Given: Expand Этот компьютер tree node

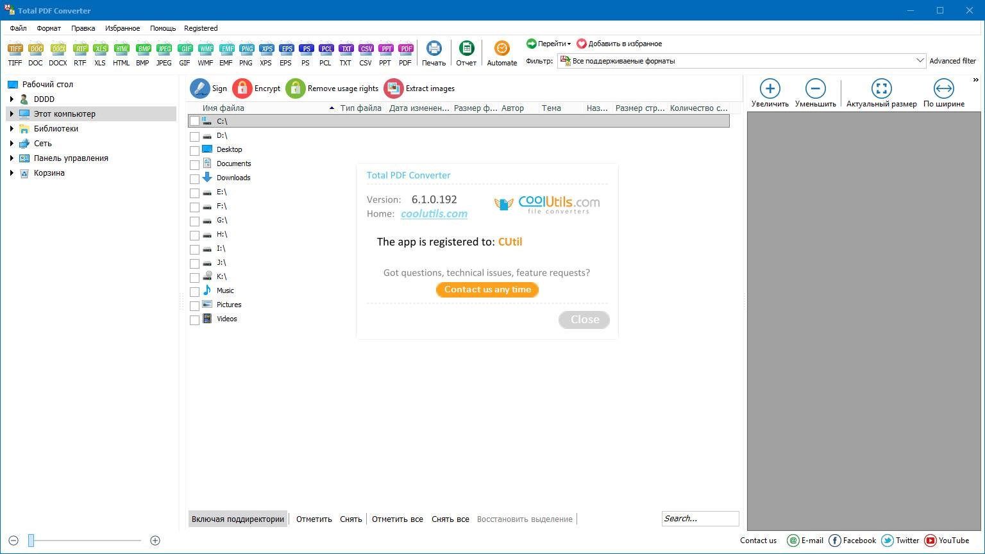Looking at the screenshot, I should (x=12, y=114).
